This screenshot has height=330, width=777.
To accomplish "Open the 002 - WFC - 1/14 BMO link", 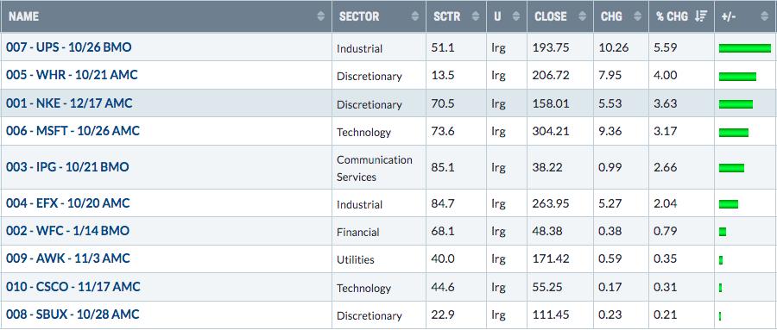I will 67,231.
